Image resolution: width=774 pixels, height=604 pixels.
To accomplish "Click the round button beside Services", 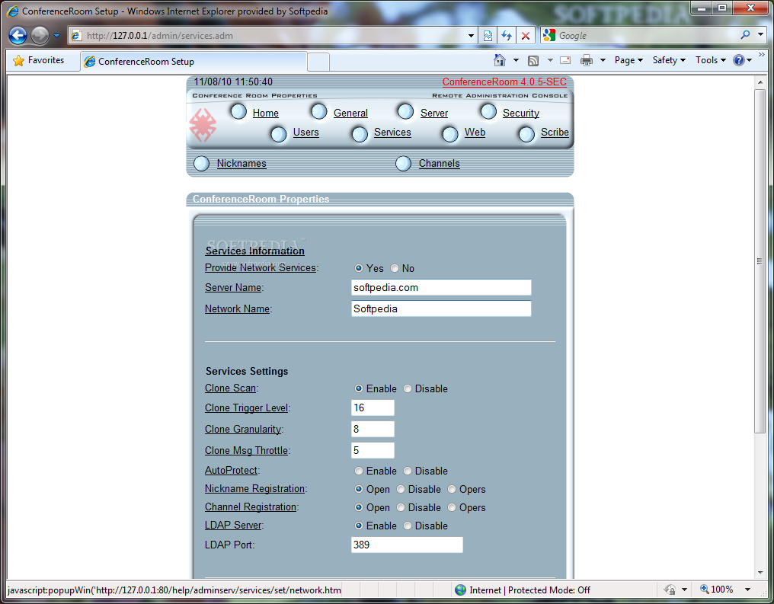I will (x=360, y=134).
